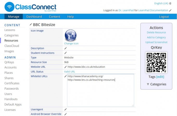Click Delete Resource action
Screen dimensions: 177x116
tap(156, 32)
